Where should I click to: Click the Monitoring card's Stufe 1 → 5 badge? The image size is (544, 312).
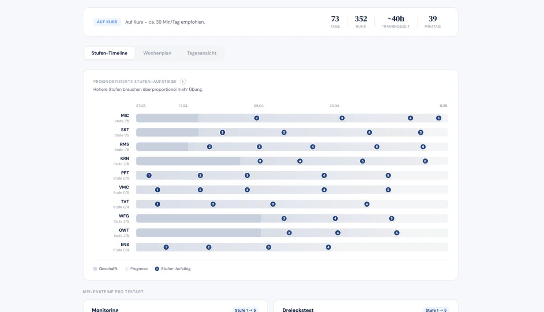click(x=245, y=310)
